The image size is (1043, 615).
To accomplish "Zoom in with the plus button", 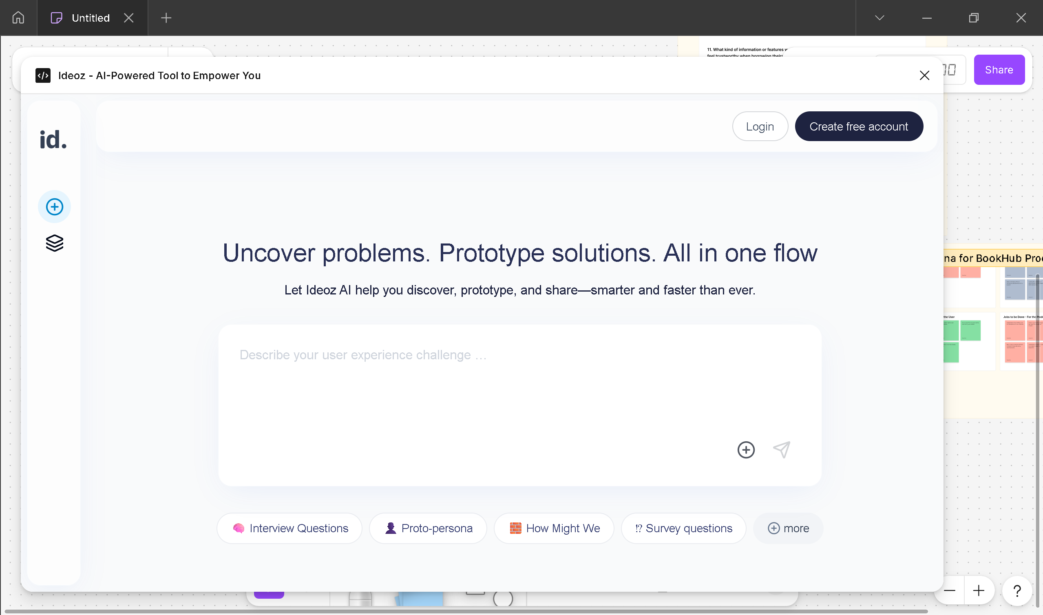I will pos(979,591).
